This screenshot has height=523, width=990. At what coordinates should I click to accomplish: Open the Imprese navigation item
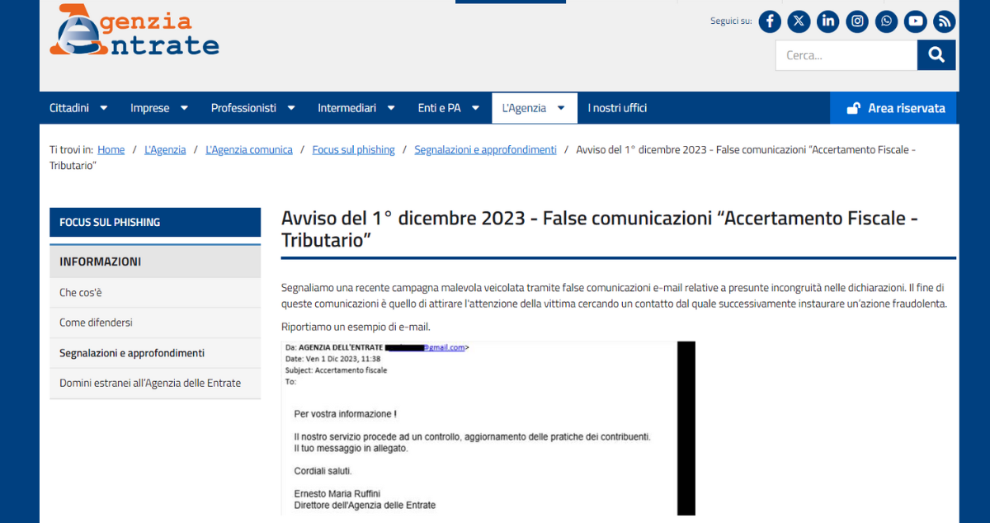coord(149,108)
